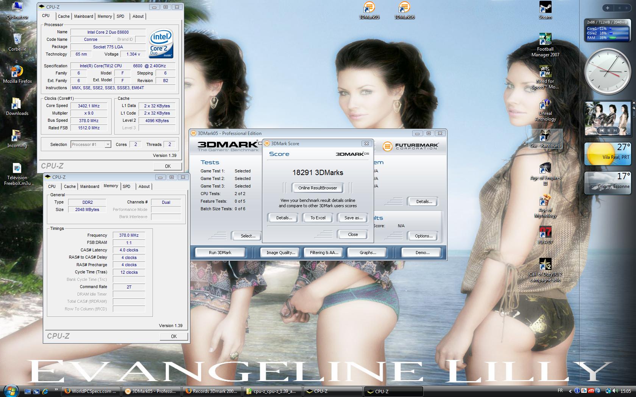Image resolution: width=636 pixels, height=397 pixels.
Task: Click Switch between windows quick launch icon
Action: click(36, 391)
